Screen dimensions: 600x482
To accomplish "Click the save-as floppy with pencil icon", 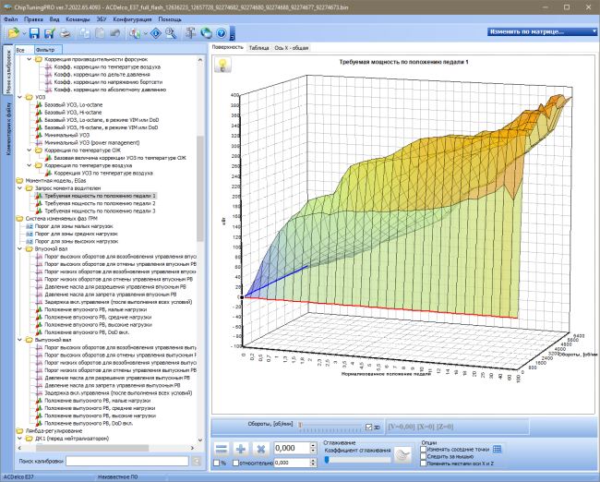I will (49, 33).
